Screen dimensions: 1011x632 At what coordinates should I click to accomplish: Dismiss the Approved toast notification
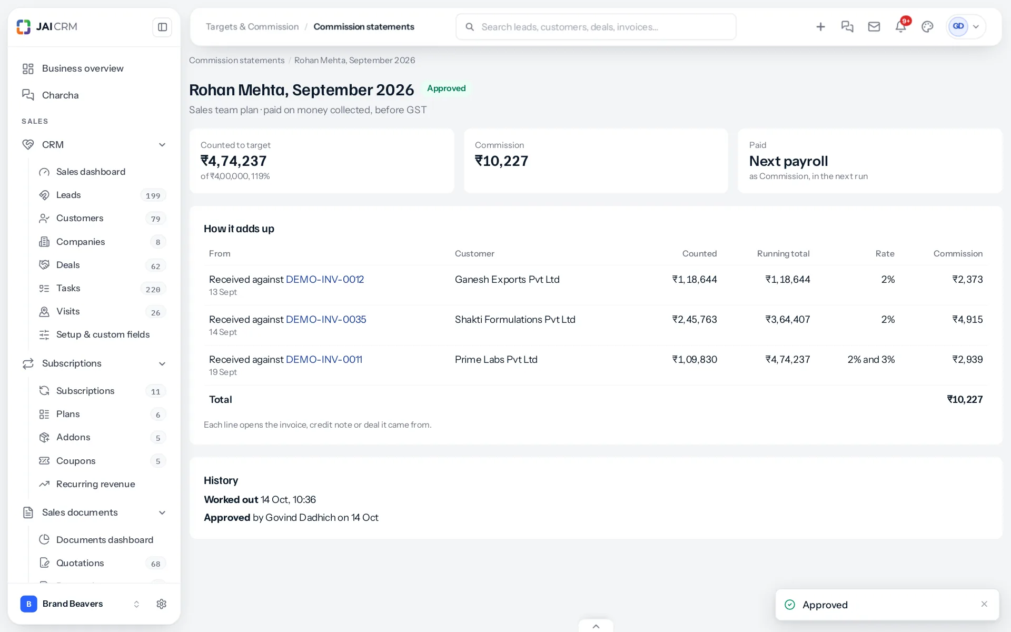point(984,604)
